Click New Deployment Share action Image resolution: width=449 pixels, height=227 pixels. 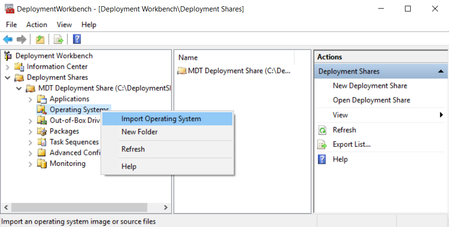[x=370, y=86]
